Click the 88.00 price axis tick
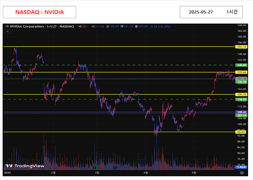 (x=242, y=141)
